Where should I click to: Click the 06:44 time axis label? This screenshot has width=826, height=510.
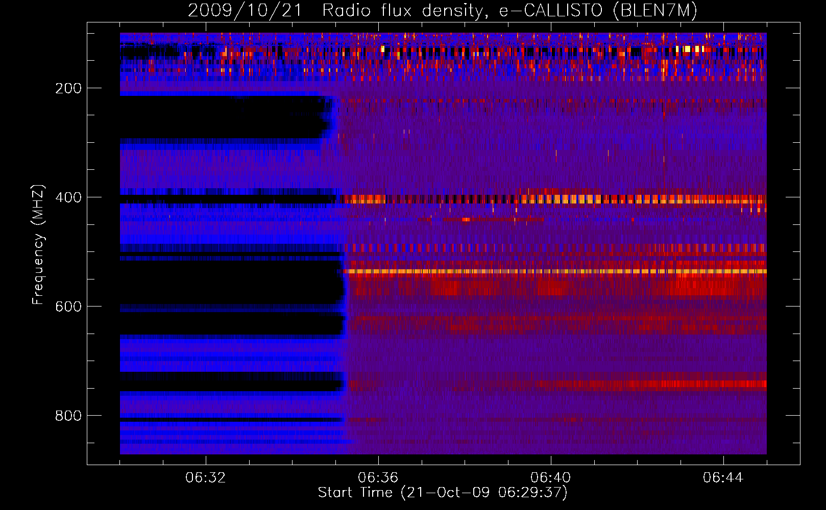pos(723,478)
